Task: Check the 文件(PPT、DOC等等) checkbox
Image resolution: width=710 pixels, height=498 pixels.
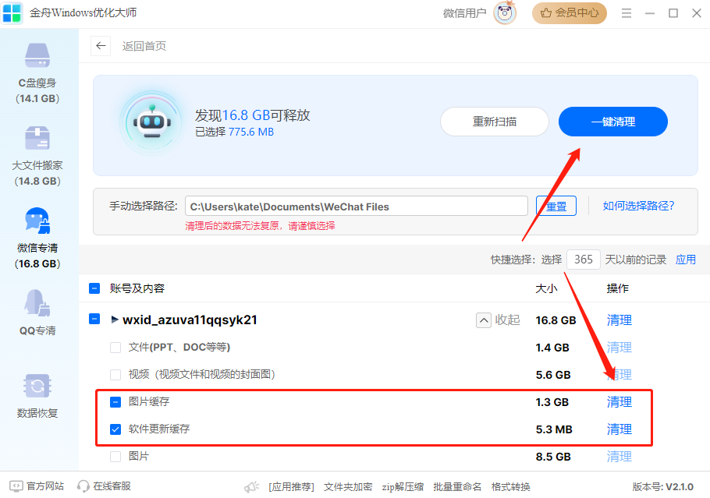Action: point(115,348)
